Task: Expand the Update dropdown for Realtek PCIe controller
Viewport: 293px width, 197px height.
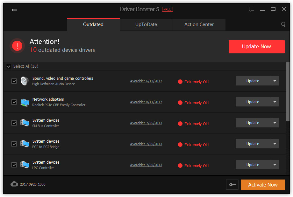Action: (275, 102)
